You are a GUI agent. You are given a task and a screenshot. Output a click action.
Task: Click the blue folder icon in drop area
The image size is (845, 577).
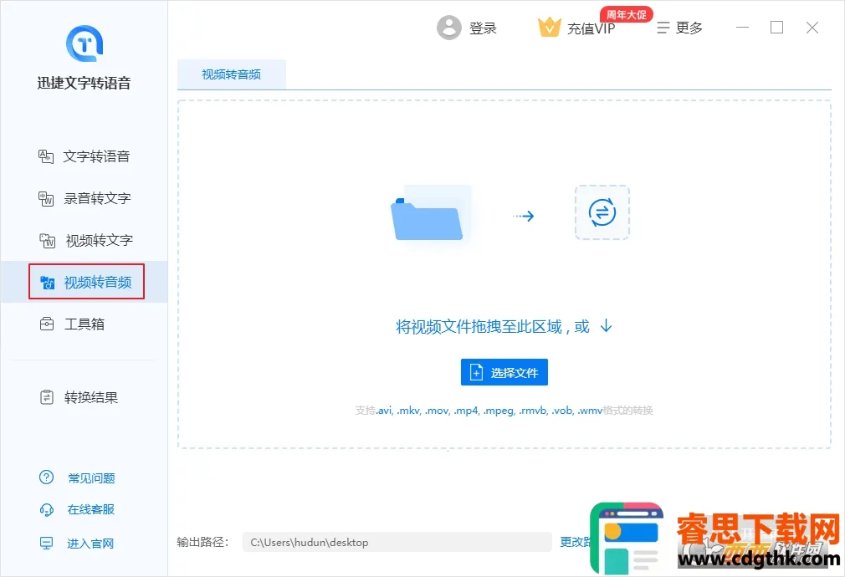click(x=427, y=216)
